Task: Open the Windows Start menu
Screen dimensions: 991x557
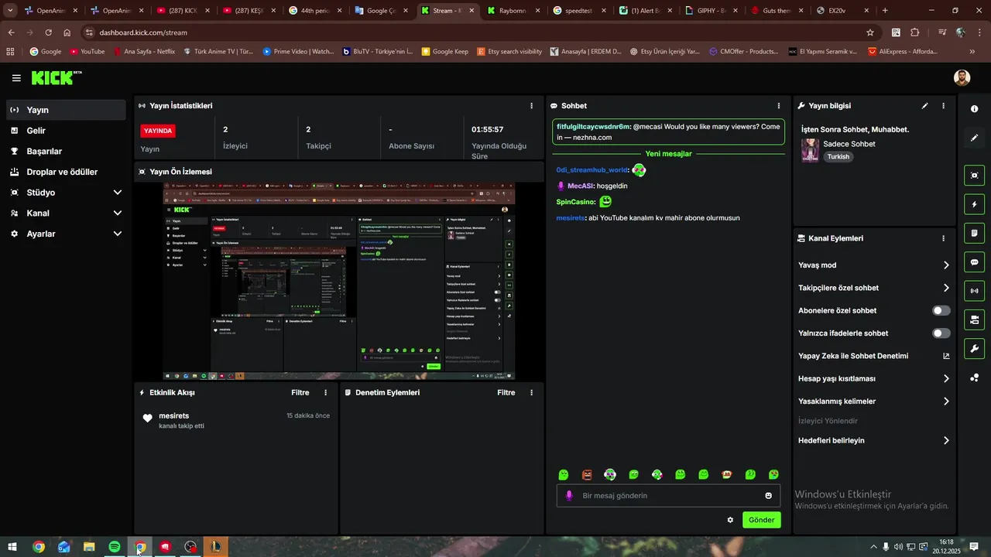Action: (x=12, y=547)
